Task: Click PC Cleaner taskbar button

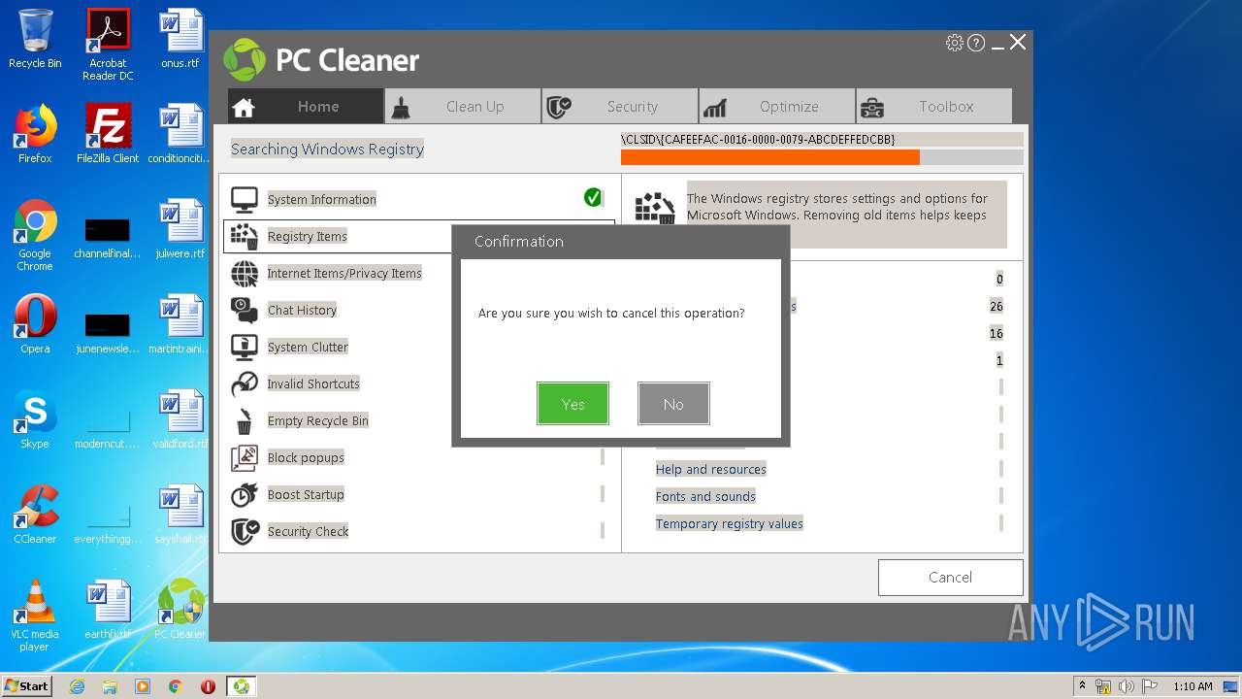Action: pyautogui.click(x=241, y=686)
